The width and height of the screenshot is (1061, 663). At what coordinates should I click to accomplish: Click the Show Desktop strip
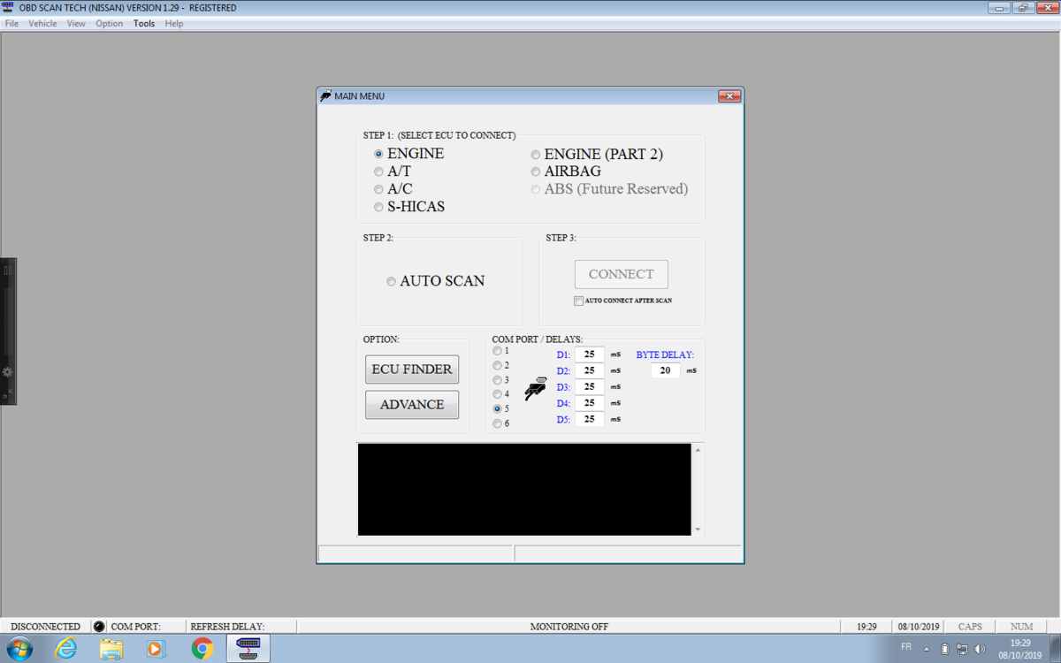(x=1054, y=649)
